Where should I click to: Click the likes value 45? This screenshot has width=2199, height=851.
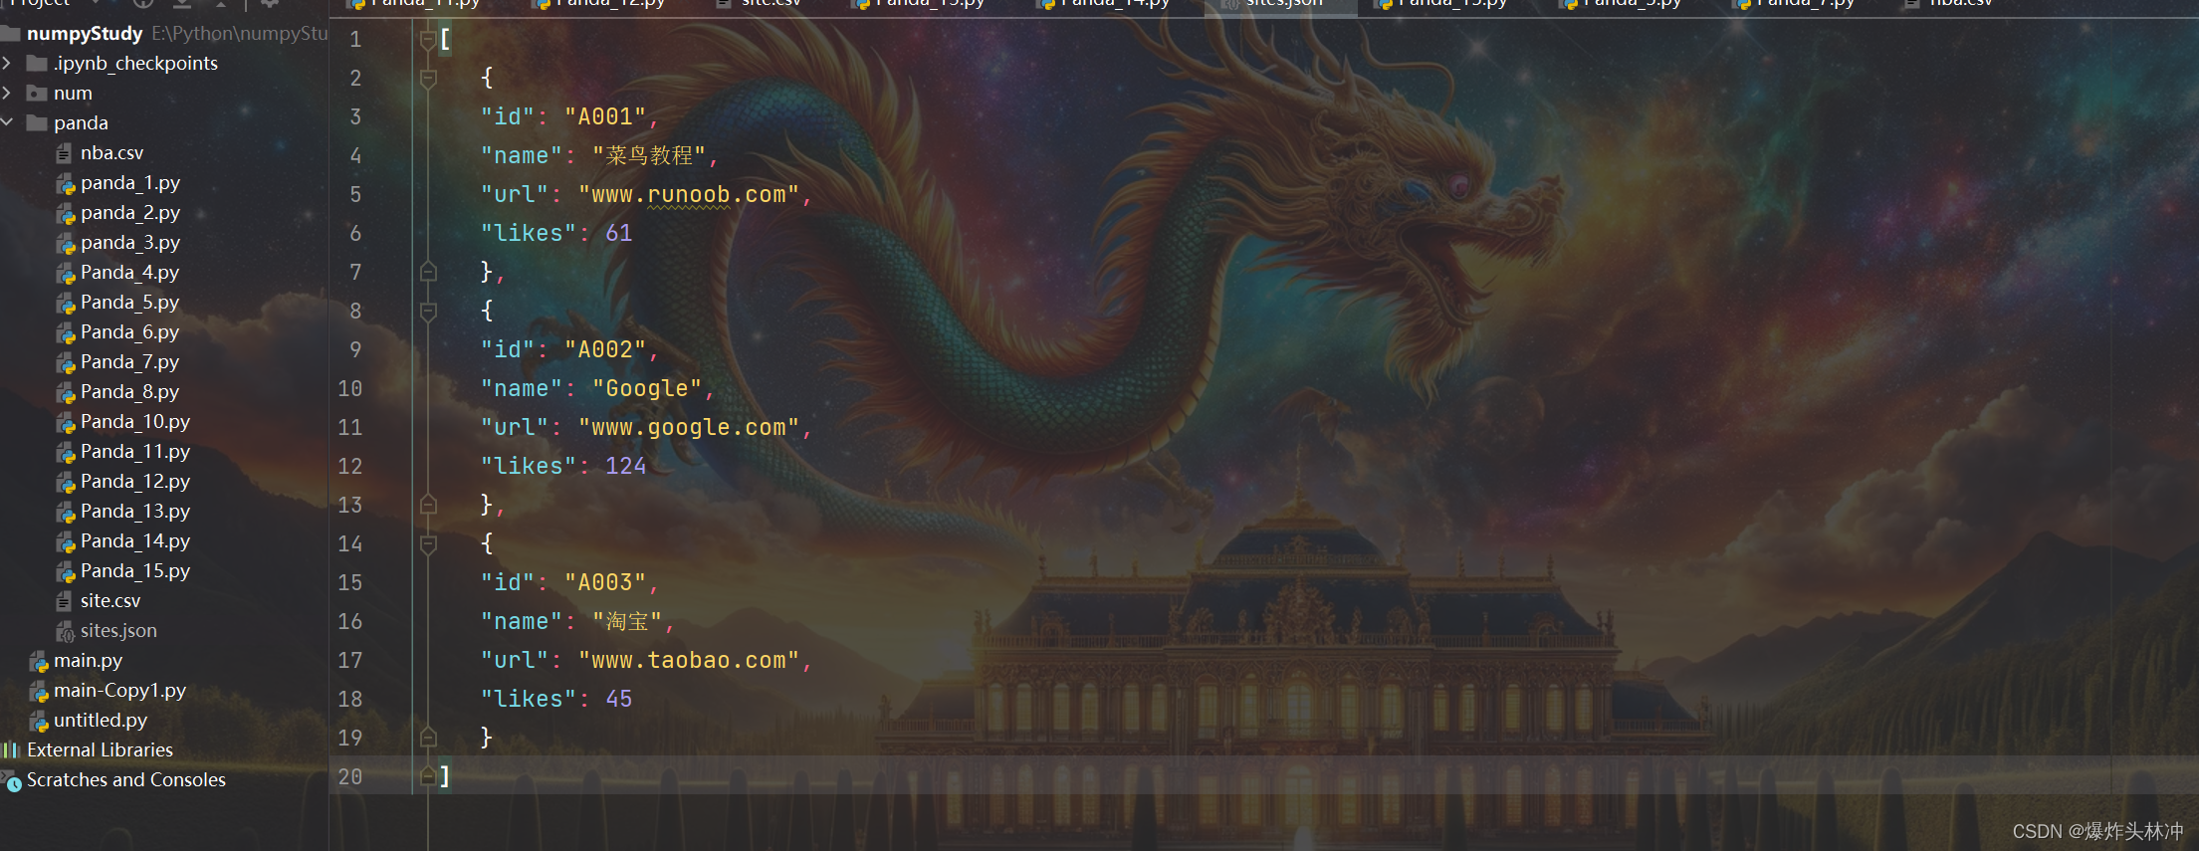[x=619, y=699]
